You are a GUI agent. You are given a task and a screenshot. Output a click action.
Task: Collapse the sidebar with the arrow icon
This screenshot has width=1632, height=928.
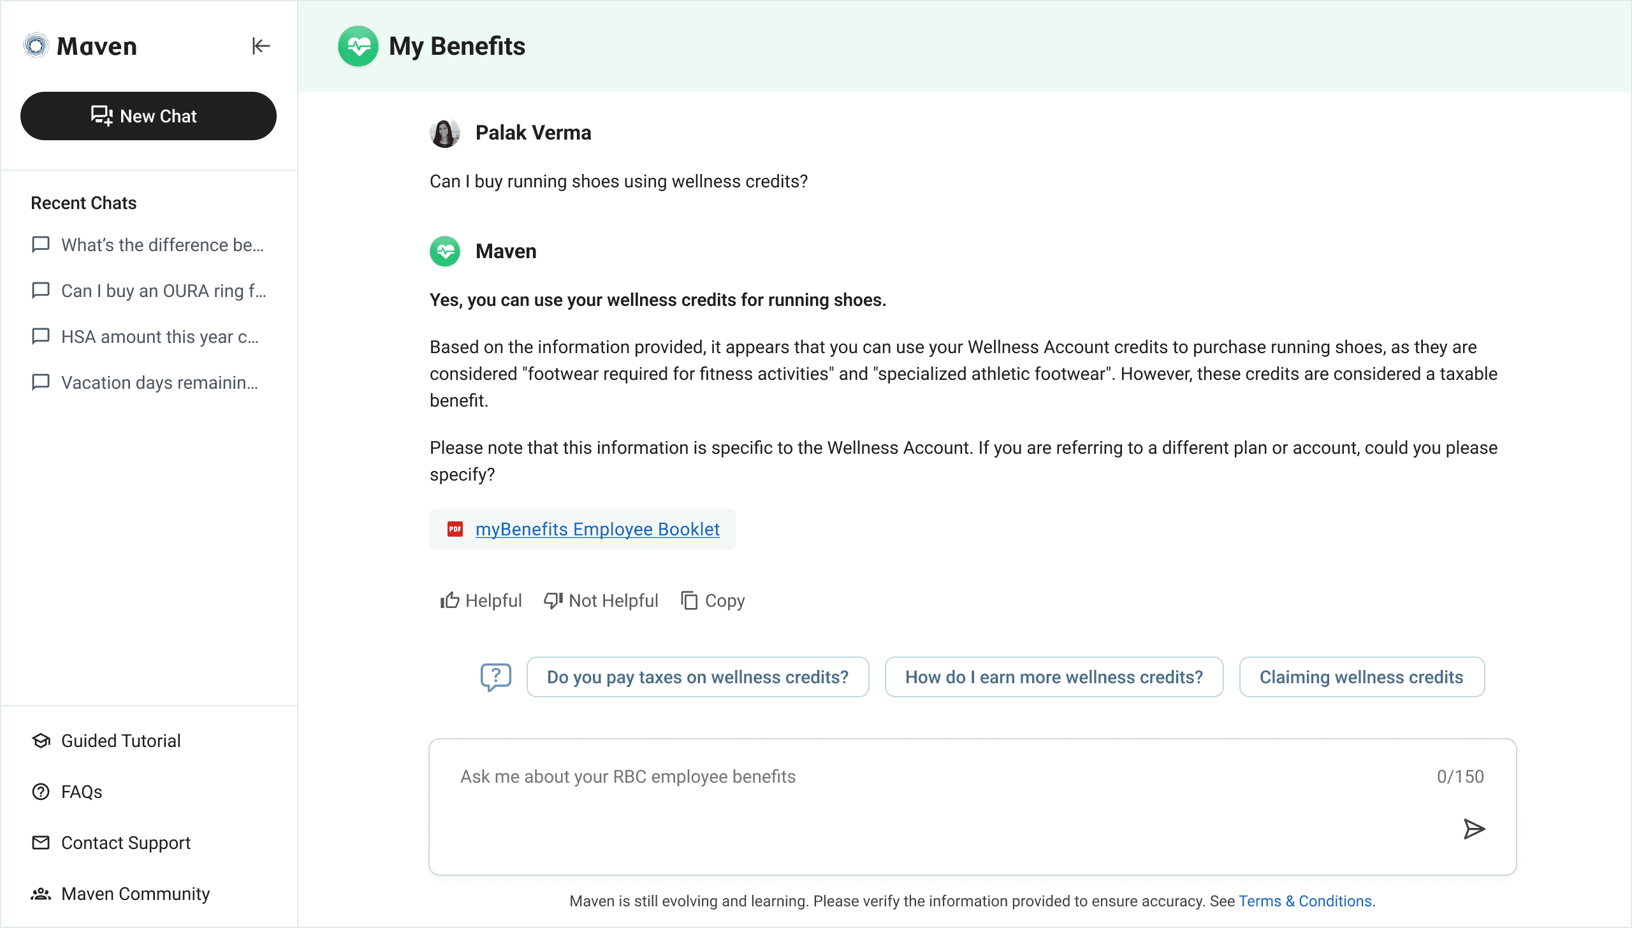261,46
